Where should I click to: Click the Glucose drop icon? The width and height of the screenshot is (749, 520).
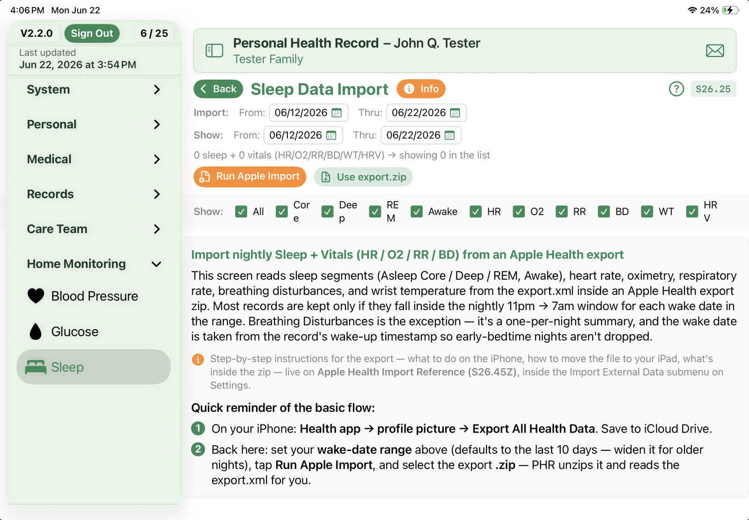pyautogui.click(x=36, y=332)
